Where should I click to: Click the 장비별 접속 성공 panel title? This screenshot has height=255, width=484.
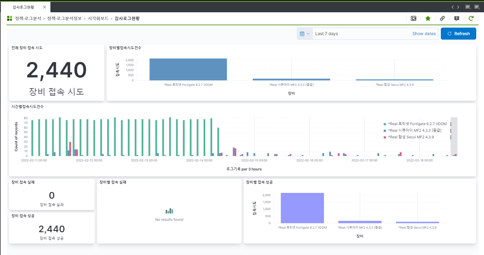259,182
